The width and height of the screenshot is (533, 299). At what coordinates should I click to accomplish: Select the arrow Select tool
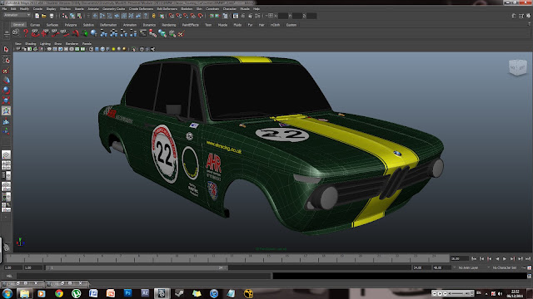point(6,50)
